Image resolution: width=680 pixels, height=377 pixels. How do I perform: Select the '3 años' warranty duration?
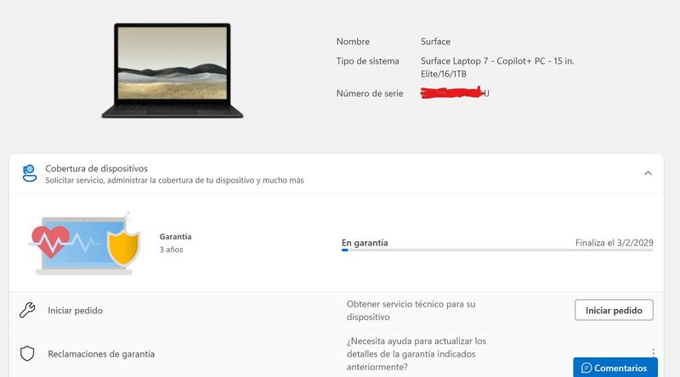(x=172, y=250)
